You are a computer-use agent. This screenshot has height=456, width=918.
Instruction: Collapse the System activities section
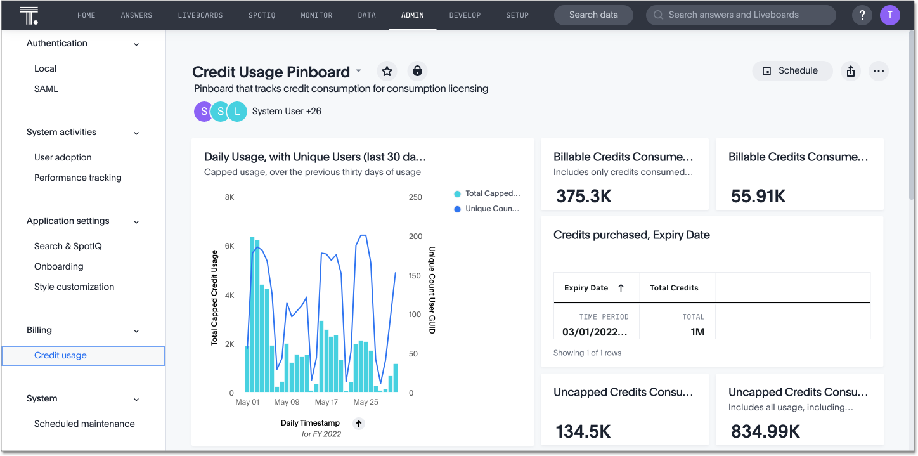pyautogui.click(x=136, y=133)
